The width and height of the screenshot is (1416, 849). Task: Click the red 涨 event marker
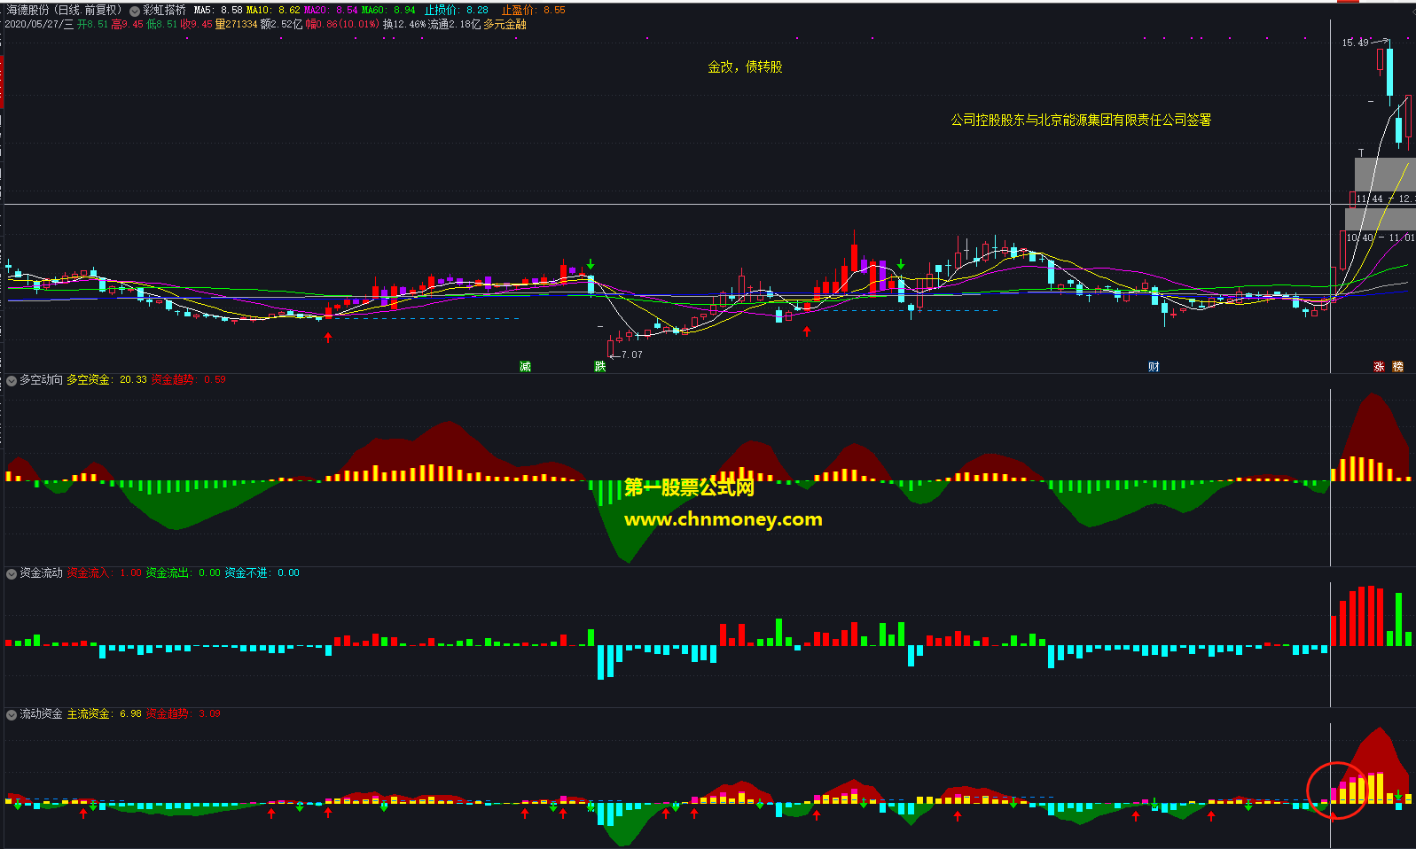[x=1380, y=366]
